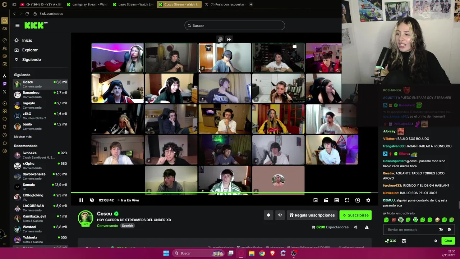Open Siguiendo in sidebar
The width and height of the screenshot is (460, 259).
[31, 60]
